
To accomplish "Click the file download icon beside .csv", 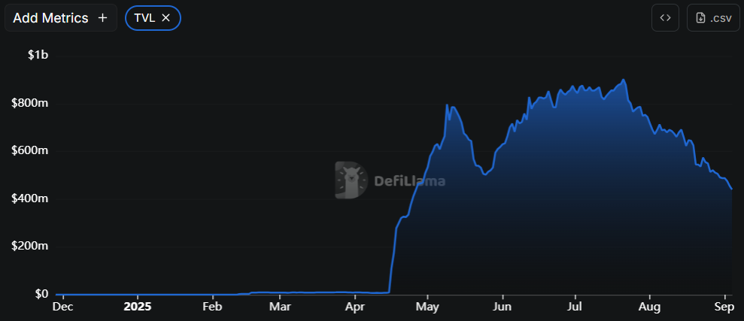I will coord(700,18).
